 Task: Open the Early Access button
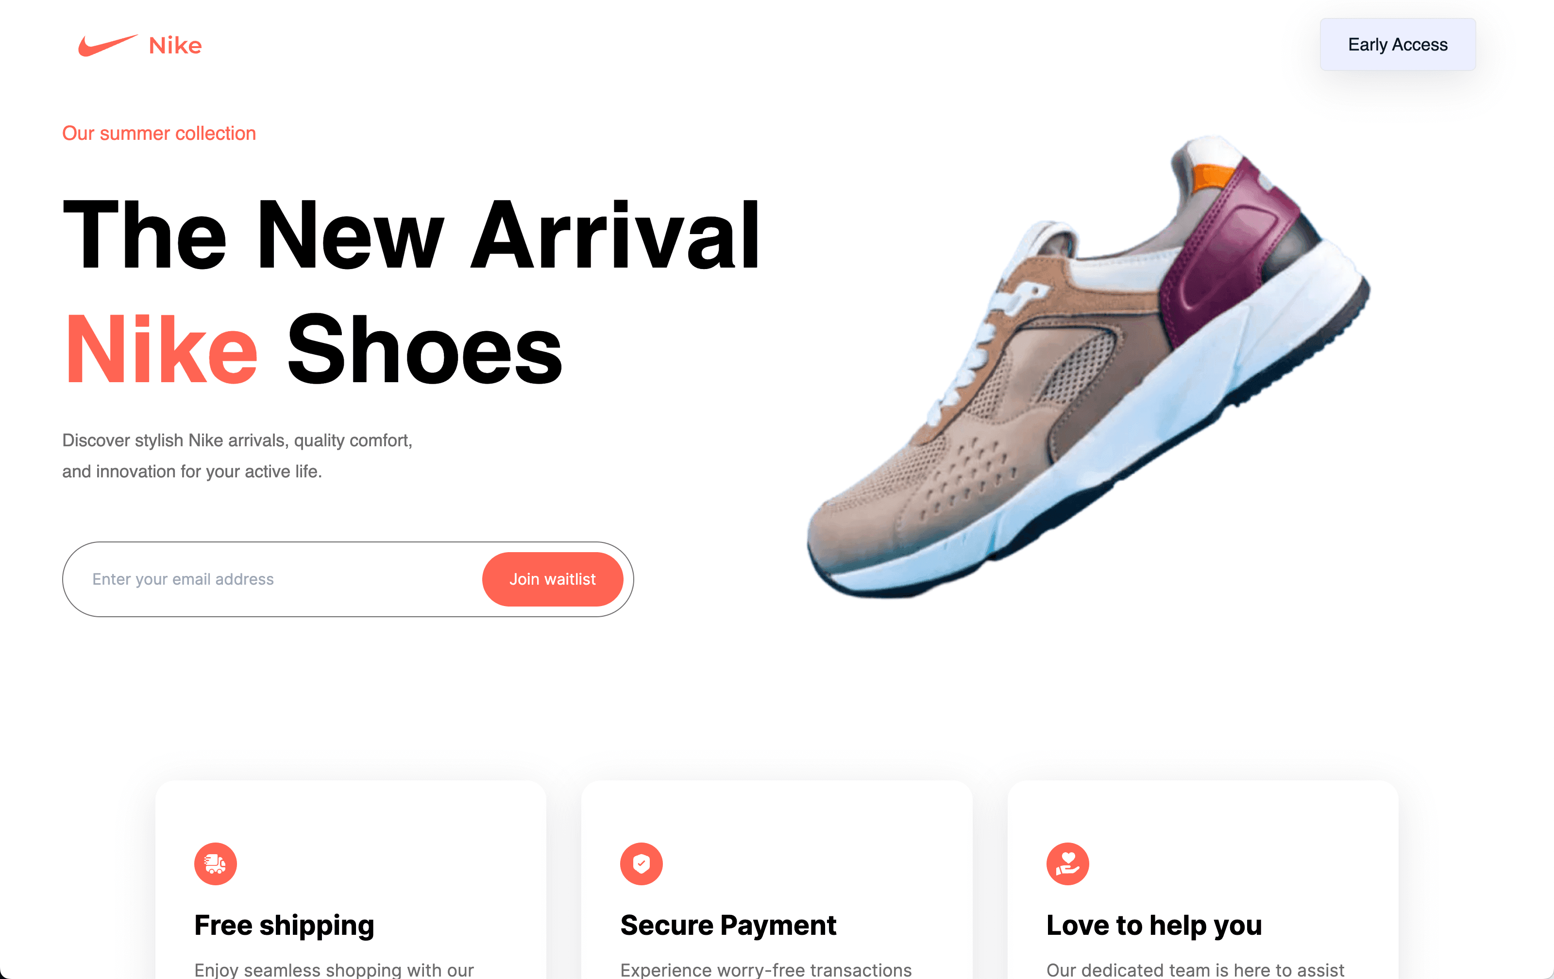pos(1398,45)
